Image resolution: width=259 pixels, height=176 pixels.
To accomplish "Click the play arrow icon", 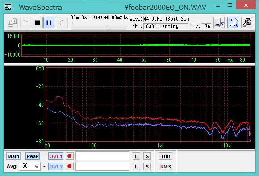I will coord(25,22).
